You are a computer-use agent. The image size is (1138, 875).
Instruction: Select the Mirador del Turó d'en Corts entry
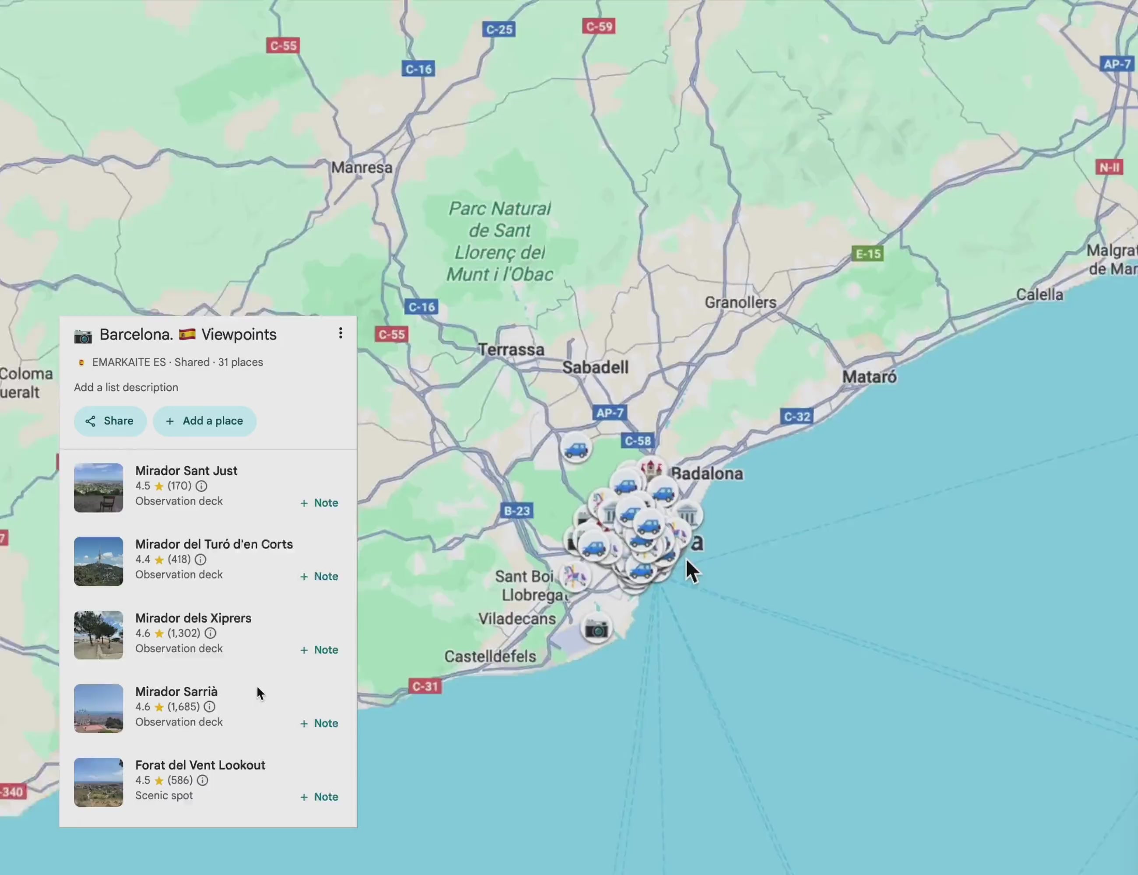pyautogui.click(x=214, y=544)
